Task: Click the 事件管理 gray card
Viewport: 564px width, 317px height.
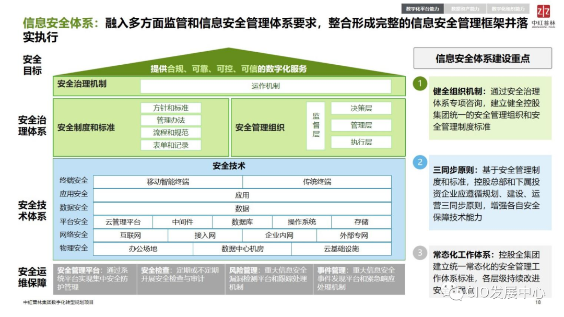Action: [359, 279]
